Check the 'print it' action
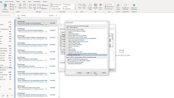The width and height of the screenshot is (174, 98). pos(67,47)
